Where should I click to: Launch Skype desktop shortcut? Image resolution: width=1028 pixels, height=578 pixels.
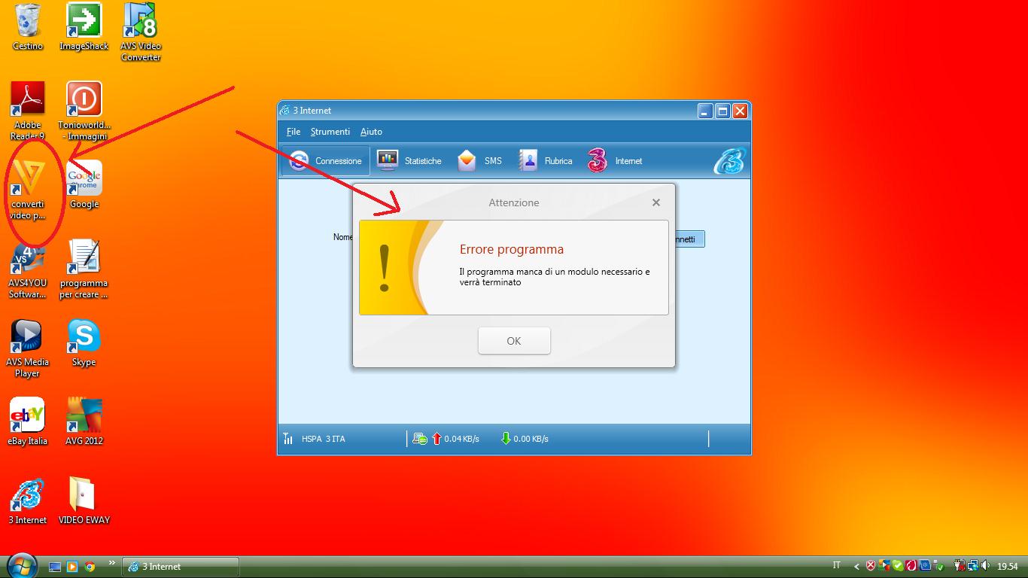(x=84, y=343)
